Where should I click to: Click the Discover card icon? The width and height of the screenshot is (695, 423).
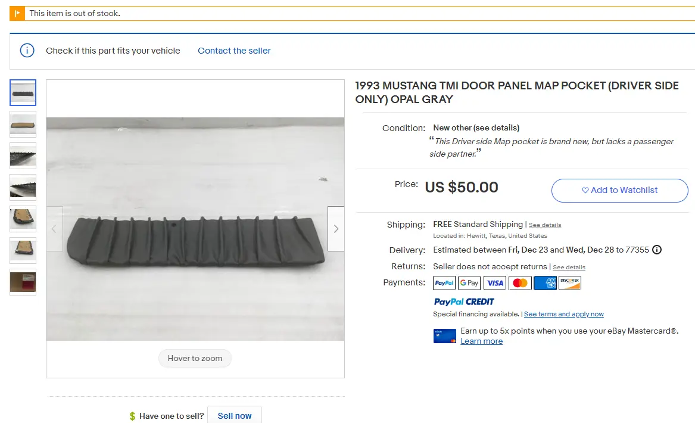[x=570, y=283]
